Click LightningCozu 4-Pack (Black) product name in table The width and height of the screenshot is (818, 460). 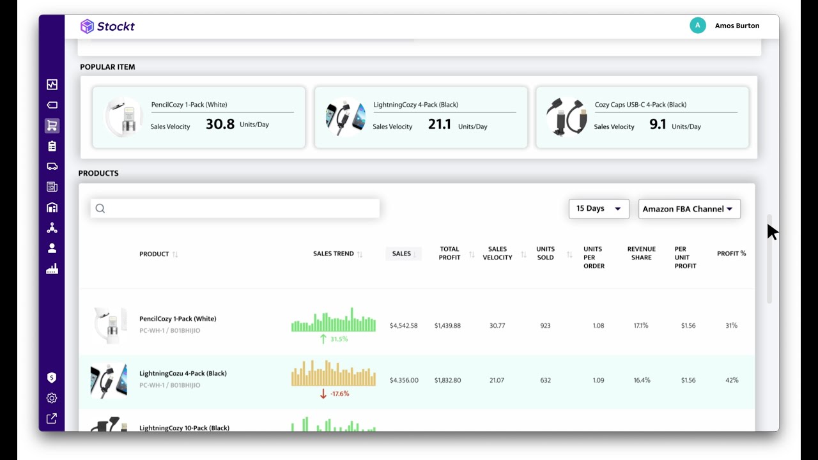tap(183, 373)
